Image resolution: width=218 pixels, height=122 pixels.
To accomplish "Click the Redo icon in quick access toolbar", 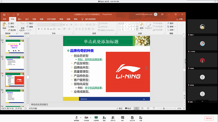I will point(14,14).
